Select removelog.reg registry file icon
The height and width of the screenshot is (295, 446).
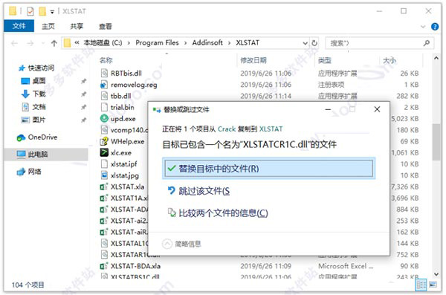[x=104, y=85]
